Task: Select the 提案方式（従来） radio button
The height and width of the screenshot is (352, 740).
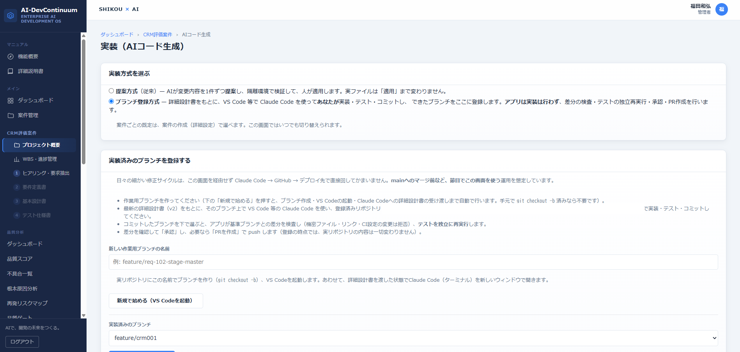Action: [x=111, y=91]
